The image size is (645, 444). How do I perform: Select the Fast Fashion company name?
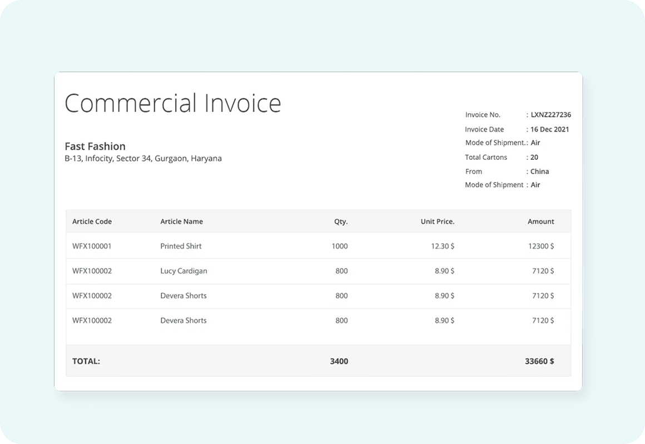95,147
